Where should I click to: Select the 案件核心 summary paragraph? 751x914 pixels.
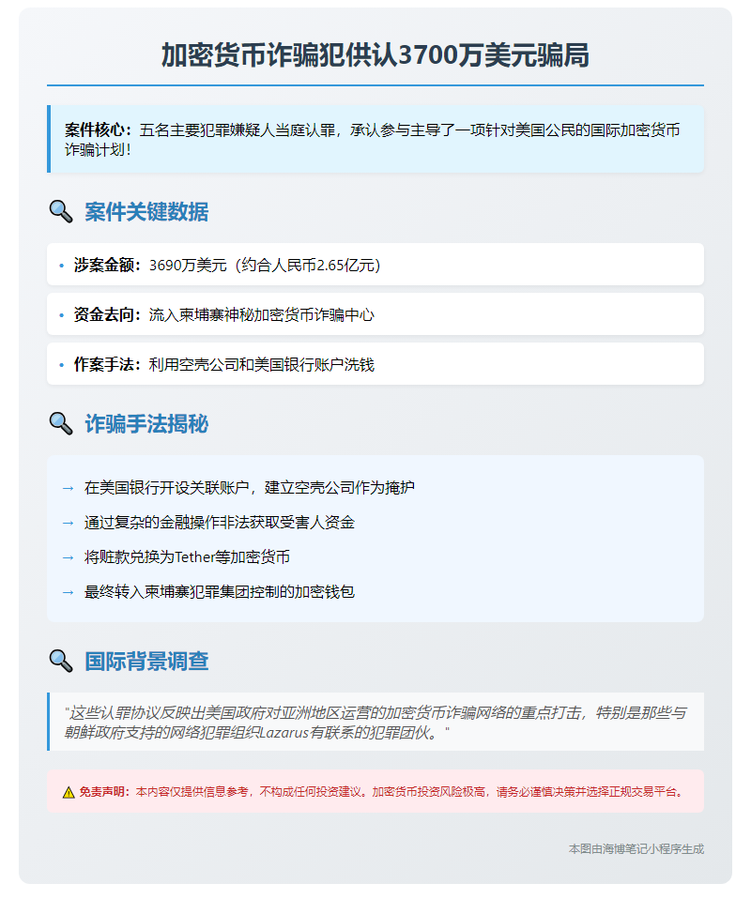[375, 139]
